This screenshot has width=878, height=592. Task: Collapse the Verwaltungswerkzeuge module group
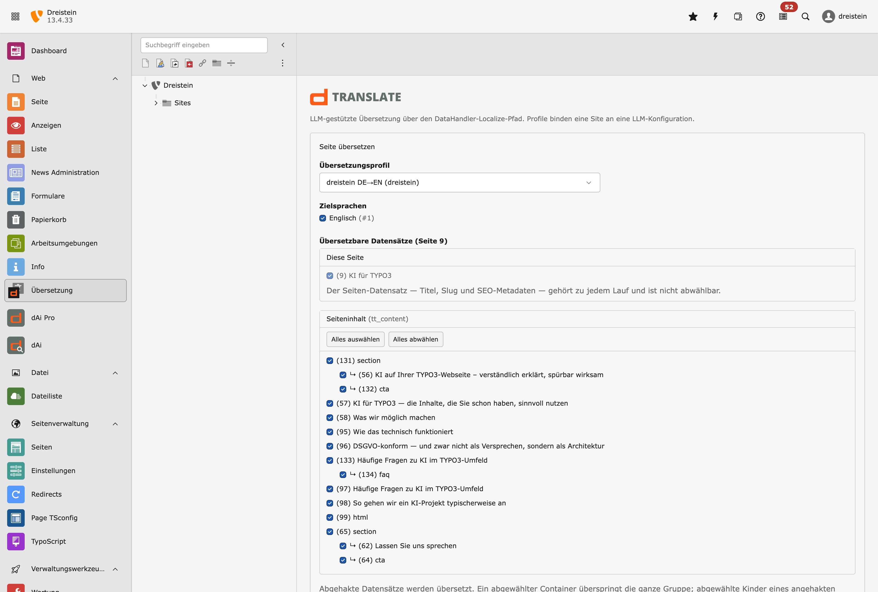click(115, 569)
